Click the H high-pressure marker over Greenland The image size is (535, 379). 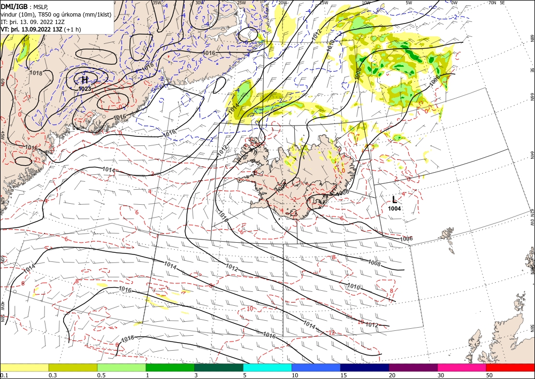(x=85, y=80)
